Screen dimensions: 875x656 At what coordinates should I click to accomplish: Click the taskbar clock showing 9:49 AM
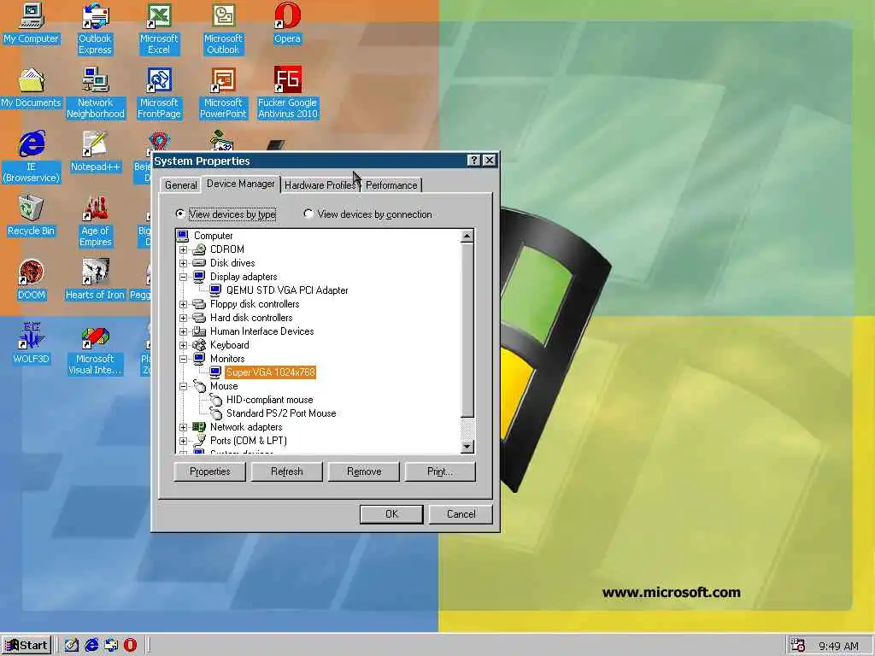click(x=838, y=646)
